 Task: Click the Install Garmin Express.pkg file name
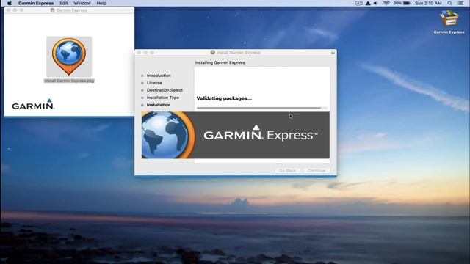69,81
